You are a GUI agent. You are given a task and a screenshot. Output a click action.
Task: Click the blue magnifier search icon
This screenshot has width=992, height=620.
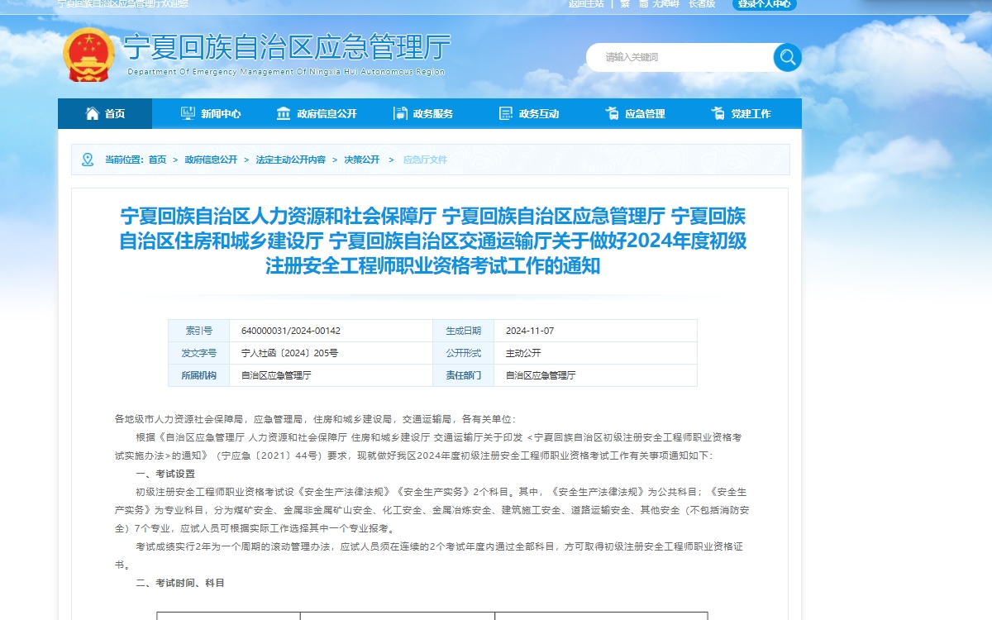pyautogui.click(x=786, y=58)
